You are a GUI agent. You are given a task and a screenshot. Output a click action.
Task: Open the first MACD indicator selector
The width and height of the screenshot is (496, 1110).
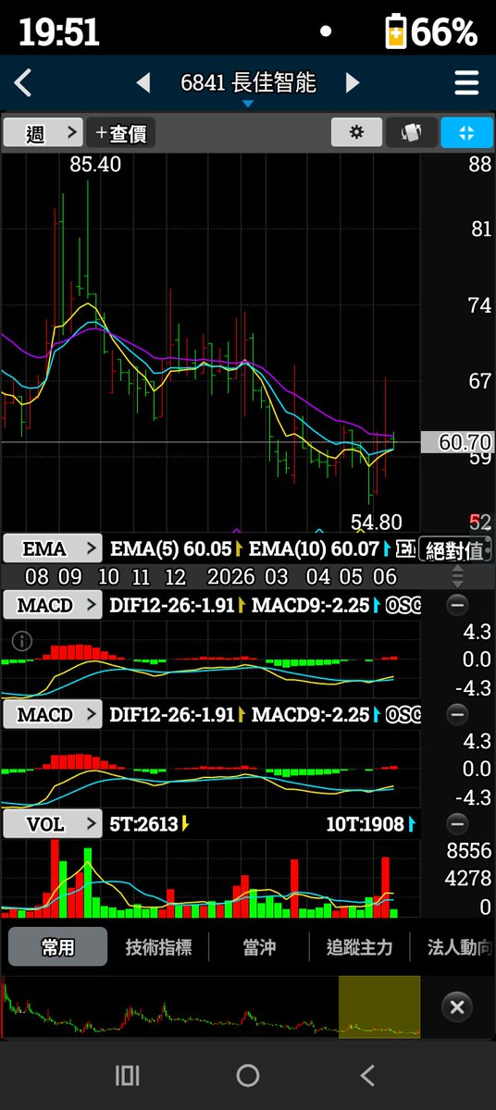pyautogui.click(x=52, y=606)
